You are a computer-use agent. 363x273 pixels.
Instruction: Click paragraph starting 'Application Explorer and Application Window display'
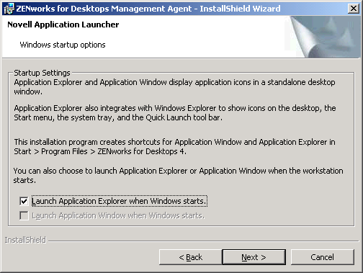(x=174, y=86)
